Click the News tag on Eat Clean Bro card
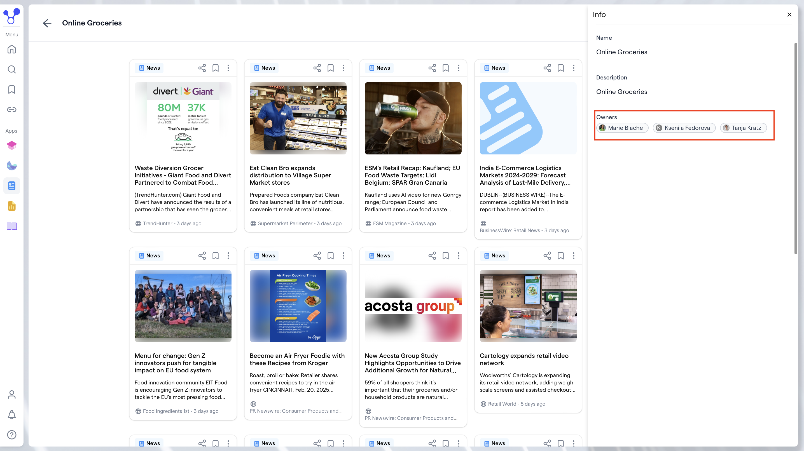The height and width of the screenshot is (451, 804). pyautogui.click(x=264, y=68)
